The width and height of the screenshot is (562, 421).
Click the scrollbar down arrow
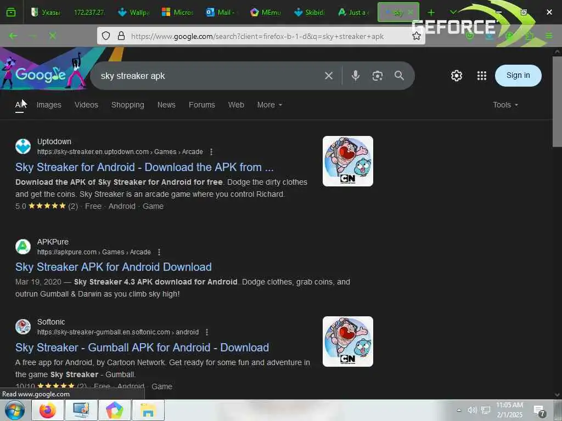(557, 395)
